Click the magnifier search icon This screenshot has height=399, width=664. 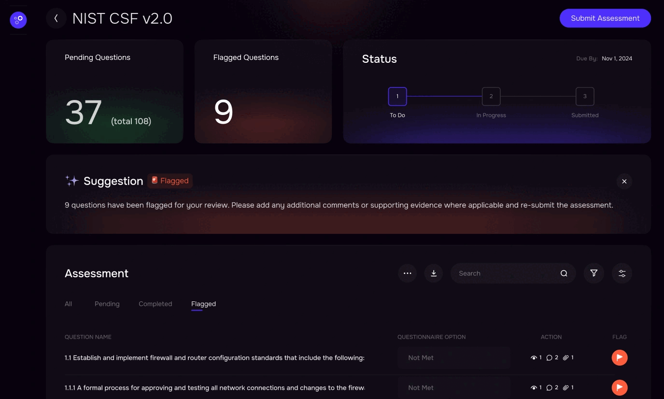click(564, 273)
